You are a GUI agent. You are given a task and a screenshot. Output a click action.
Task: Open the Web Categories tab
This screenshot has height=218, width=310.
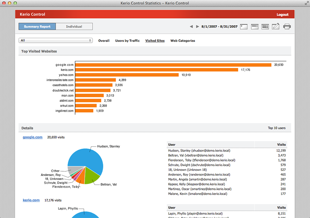(183, 41)
